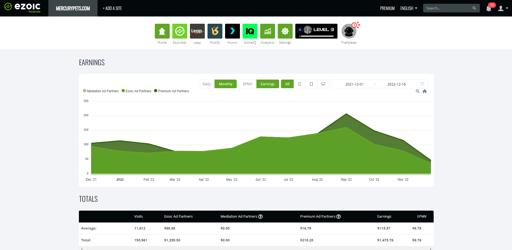Open the Level 3 progress badge
This screenshot has width=512, height=250.
316,31
